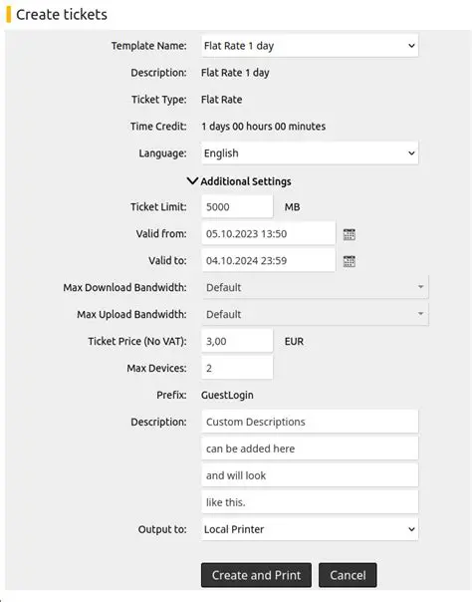The width and height of the screenshot is (472, 602).
Task: Open the Template Name dropdown
Action: 310,46
